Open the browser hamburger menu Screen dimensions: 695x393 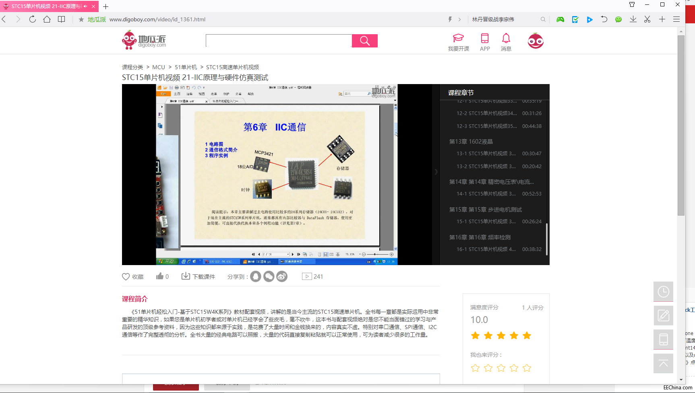click(x=676, y=19)
